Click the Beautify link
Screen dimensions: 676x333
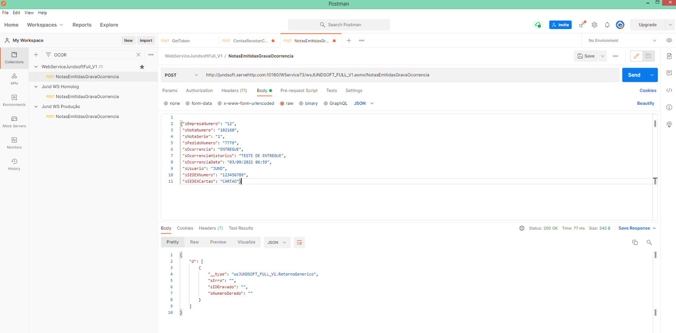click(645, 103)
